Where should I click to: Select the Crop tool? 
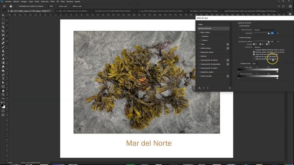tap(3, 31)
